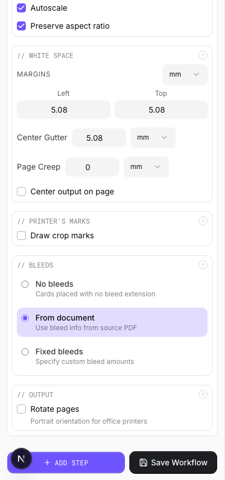Open help for Output section
Screen dimensions: 225x480
coord(203,394)
